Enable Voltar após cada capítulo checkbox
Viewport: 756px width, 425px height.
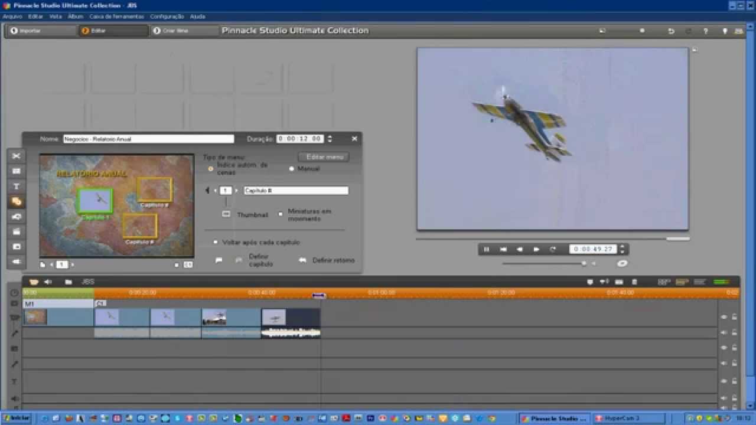coord(215,242)
